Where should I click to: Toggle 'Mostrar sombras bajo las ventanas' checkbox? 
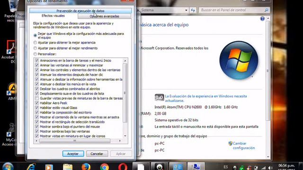[x=37, y=131]
